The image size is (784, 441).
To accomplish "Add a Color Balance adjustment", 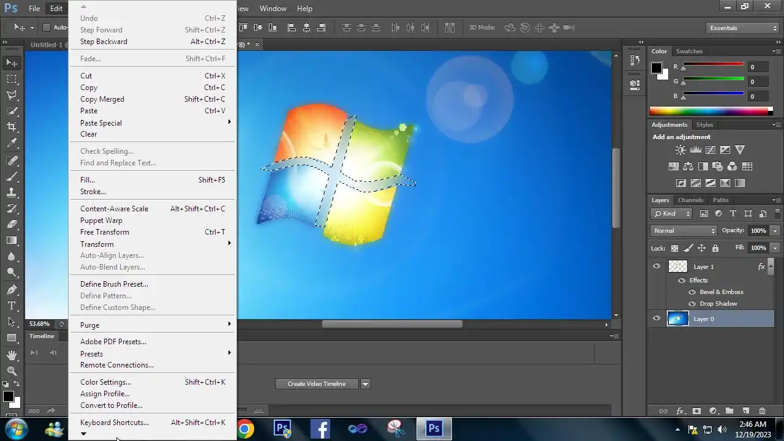I will pyautogui.click(x=688, y=166).
